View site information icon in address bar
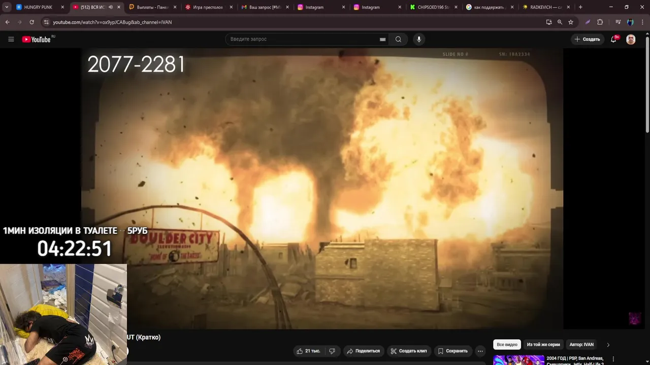The height and width of the screenshot is (365, 650). tap(46, 22)
